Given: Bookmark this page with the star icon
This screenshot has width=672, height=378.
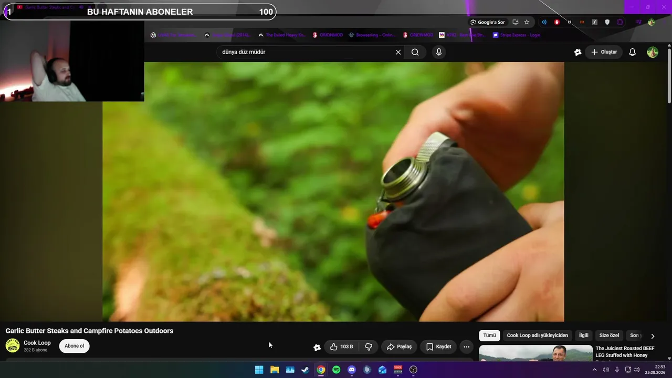Looking at the screenshot, I should click(527, 22).
